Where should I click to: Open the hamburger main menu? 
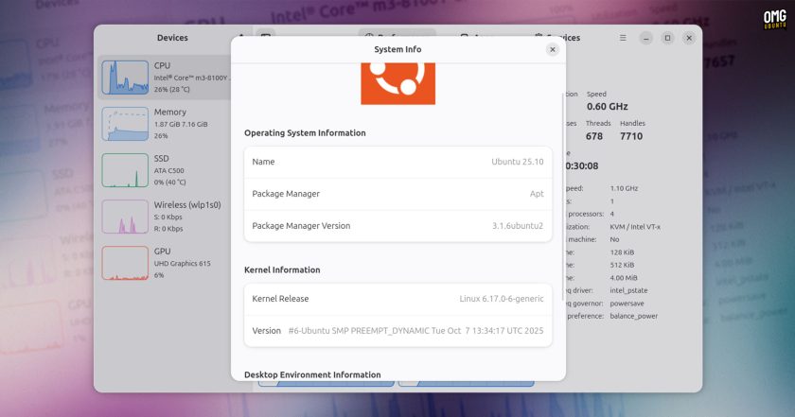(623, 38)
